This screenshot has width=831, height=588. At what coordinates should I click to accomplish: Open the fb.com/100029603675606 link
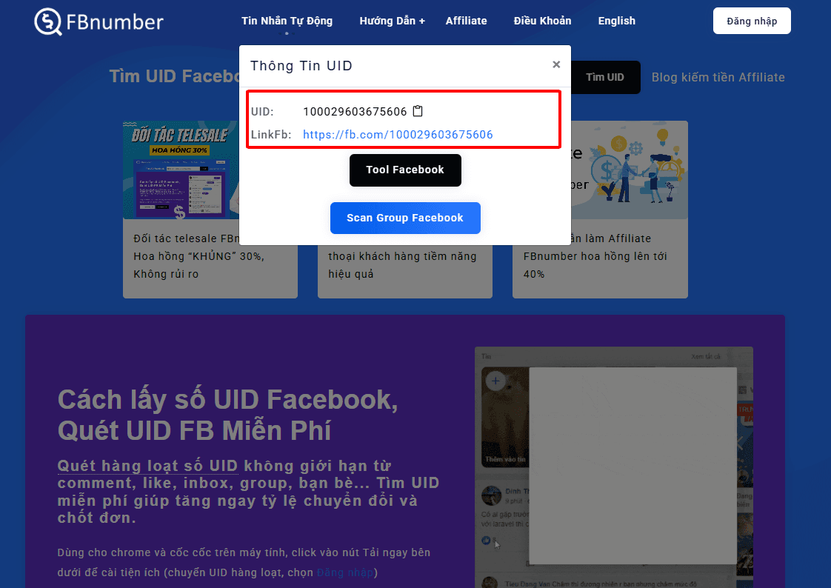[x=398, y=135]
